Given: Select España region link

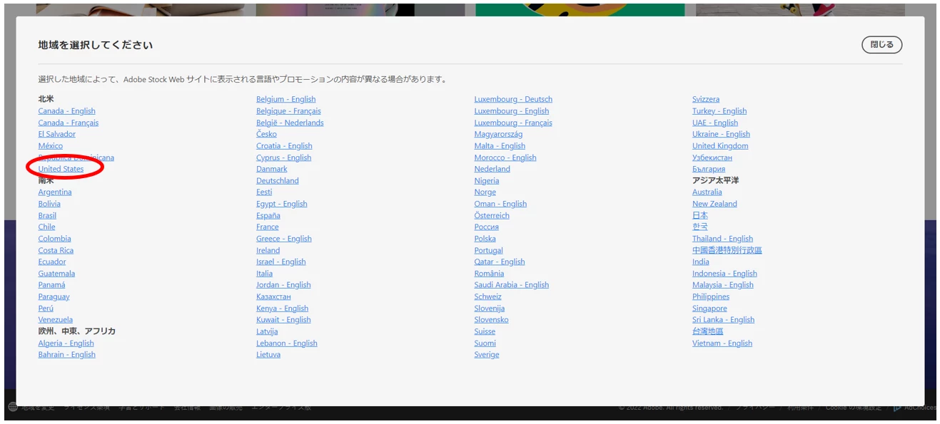Looking at the screenshot, I should tap(268, 215).
